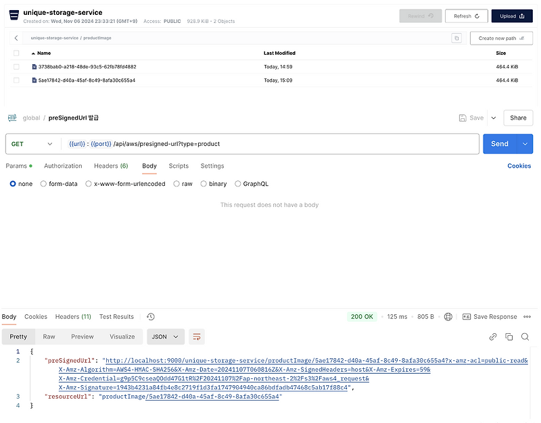The height and width of the screenshot is (423, 541).
Task: Click the Upload button
Action: [511, 16]
